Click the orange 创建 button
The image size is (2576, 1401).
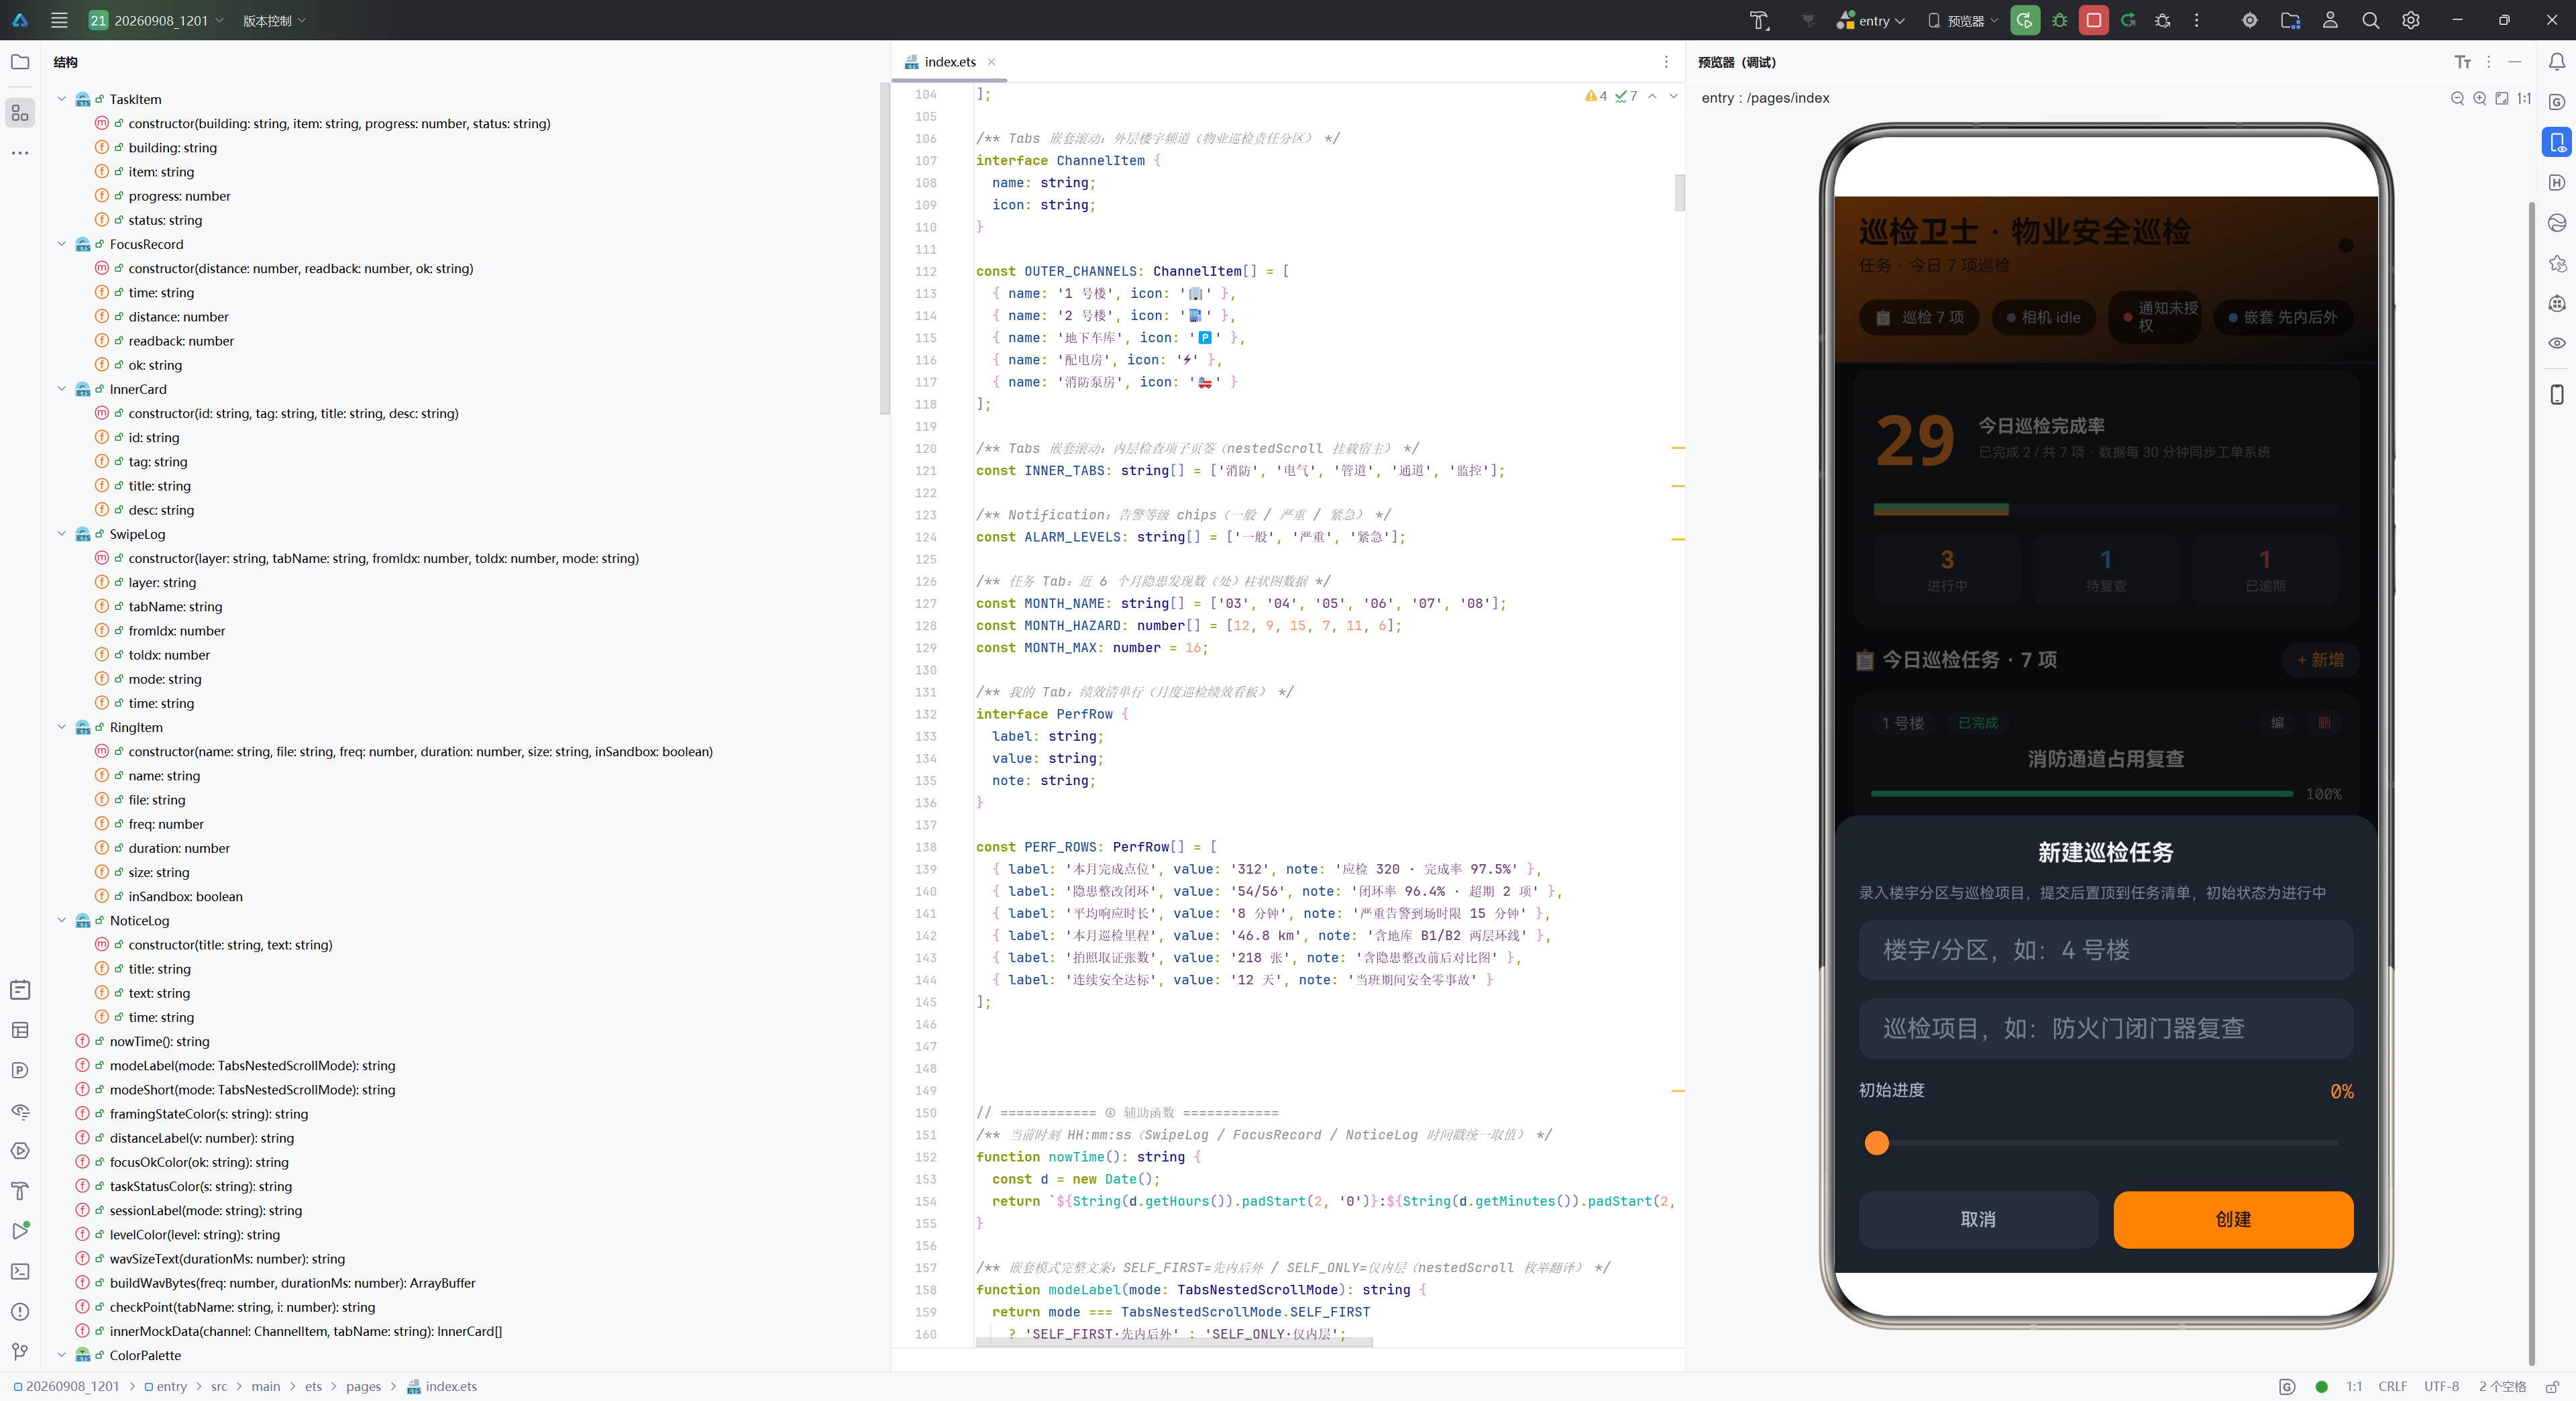(2232, 1219)
